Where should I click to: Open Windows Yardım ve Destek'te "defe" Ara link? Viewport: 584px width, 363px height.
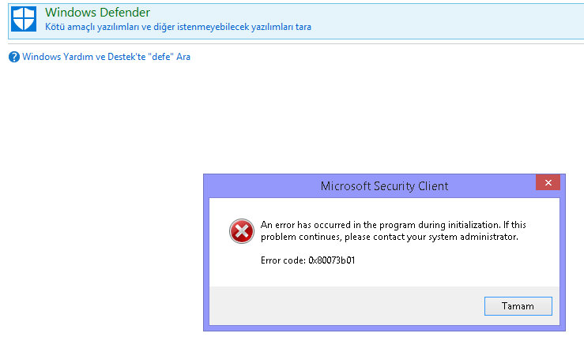click(106, 57)
